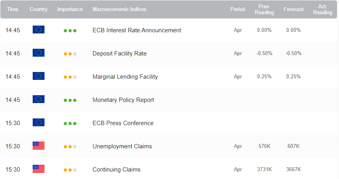This screenshot has width=339, height=179.
Task: Click the EU flag beside Deposit Facility Rate
Action: pos(39,53)
